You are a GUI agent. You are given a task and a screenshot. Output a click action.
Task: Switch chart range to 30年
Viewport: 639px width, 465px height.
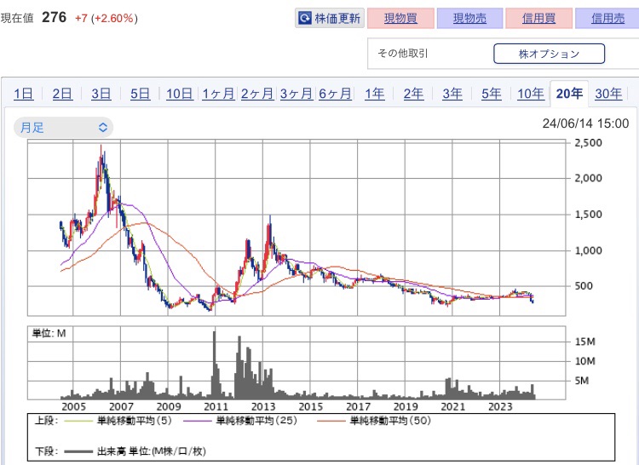pyautogui.click(x=608, y=94)
